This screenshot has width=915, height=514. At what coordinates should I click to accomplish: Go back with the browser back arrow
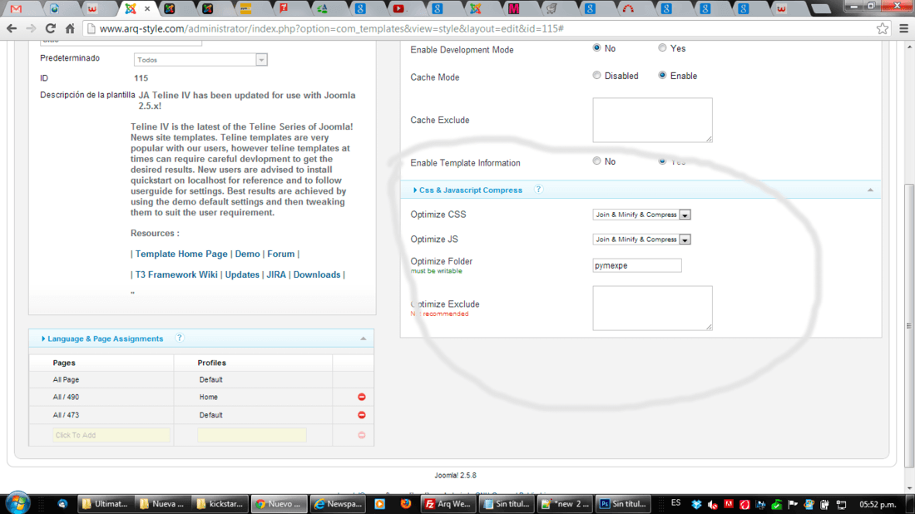[x=12, y=28]
